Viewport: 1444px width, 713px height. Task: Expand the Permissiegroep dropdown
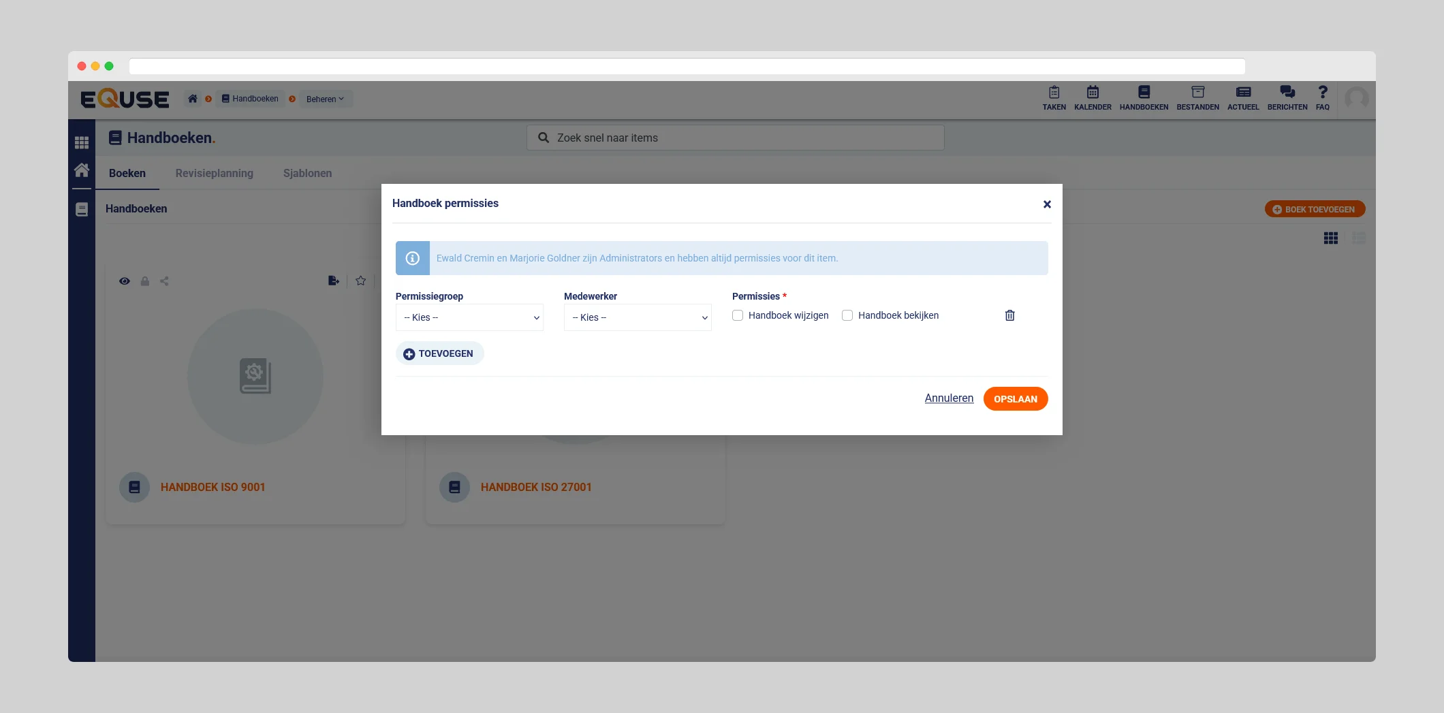(469, 317)
